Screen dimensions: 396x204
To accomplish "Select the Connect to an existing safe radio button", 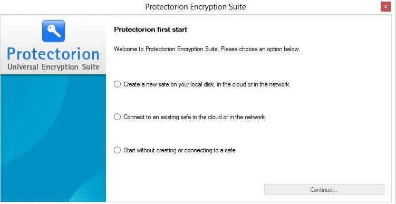I will (x=117, y=117).
